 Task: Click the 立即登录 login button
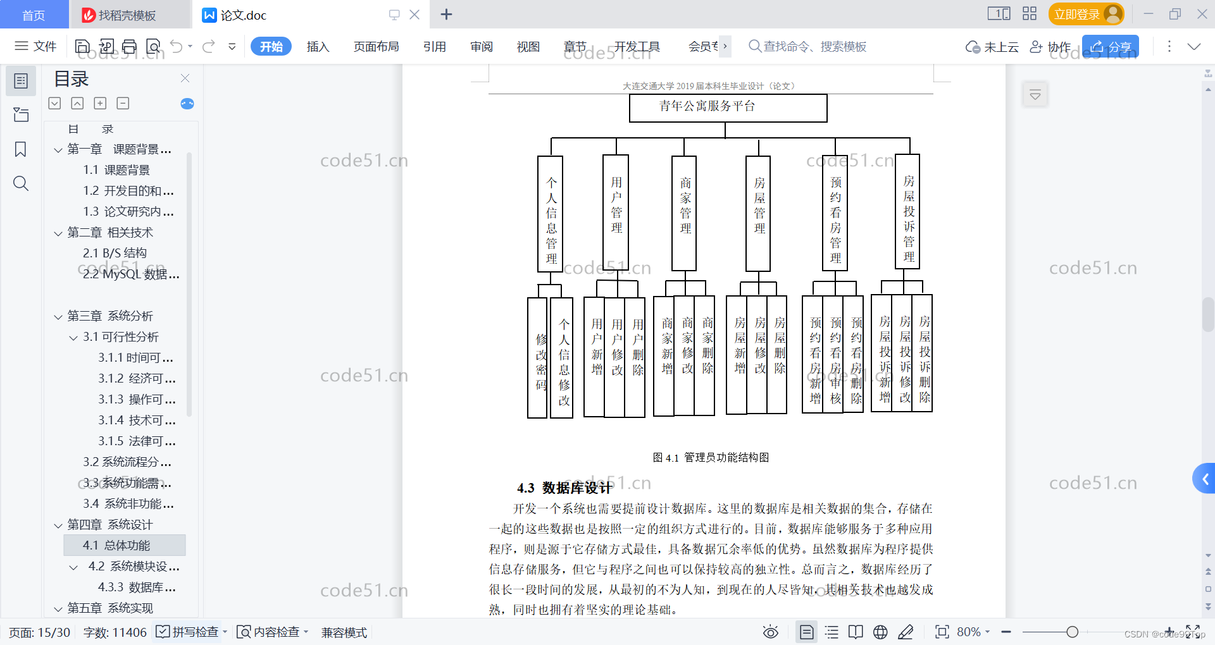click(1086, 14)
